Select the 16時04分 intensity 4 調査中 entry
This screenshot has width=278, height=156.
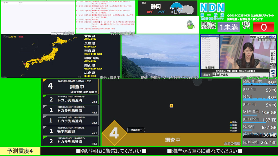click(71, 86)
